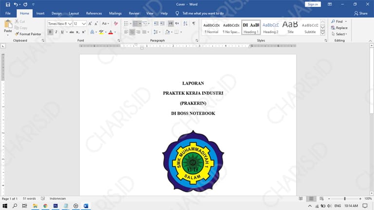Viewport: 374px width, 210px height.
Task: Increase font size with Grow Font
Action: pos(90,23)
